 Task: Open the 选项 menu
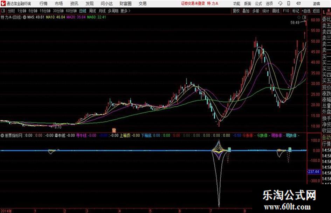pos(269,3)
